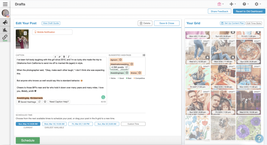Click the dog photo in the grid
267x145 pixels.
223,128
